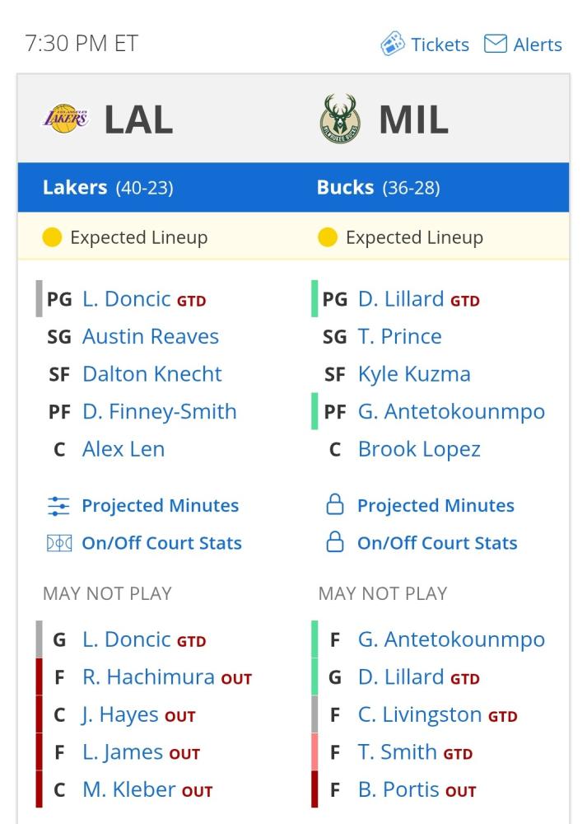Open the Tickets icon link

click(x=392, y=44)
